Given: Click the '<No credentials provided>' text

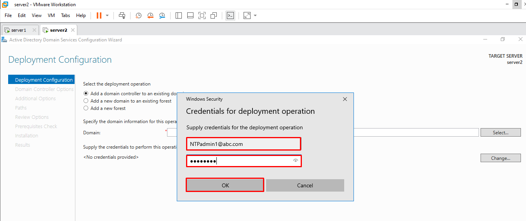Looking at the screenshot, I should [x=111, y=157].
